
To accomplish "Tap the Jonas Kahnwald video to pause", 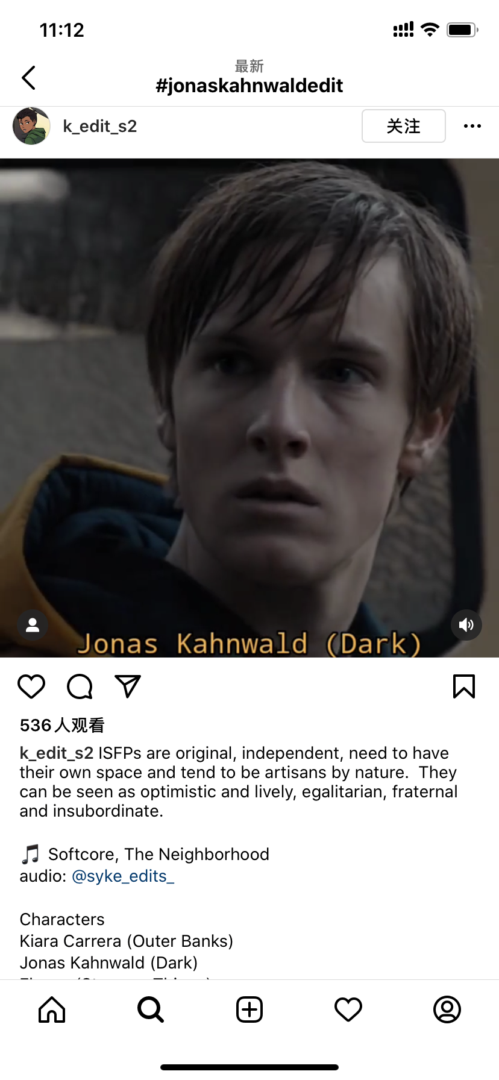I will 249,407.
